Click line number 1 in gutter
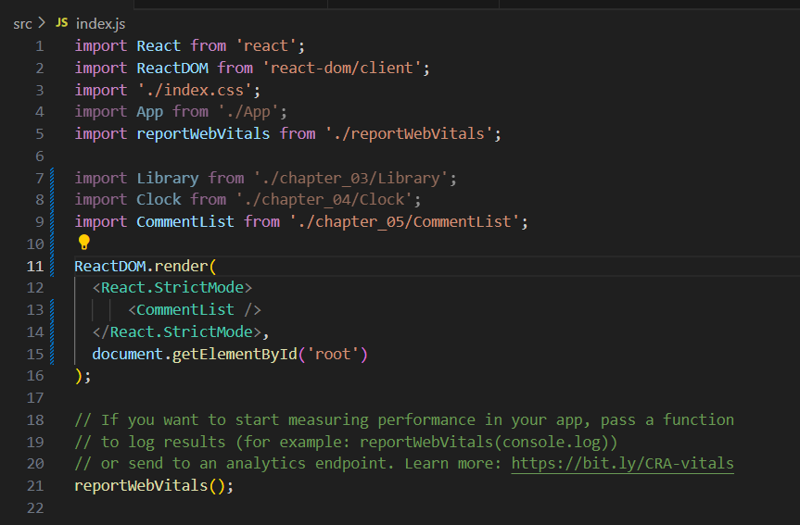Screen dimensions: 800x525 point(39,46)
